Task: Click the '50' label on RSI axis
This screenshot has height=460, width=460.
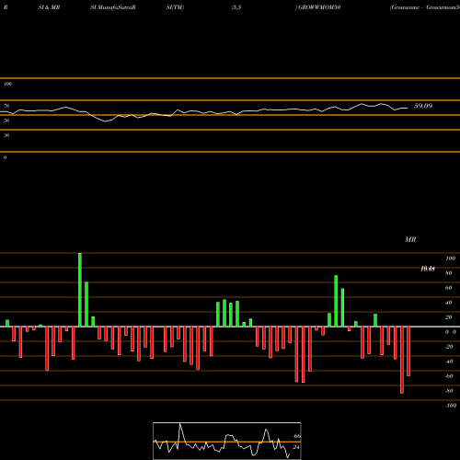Action: 6,121
